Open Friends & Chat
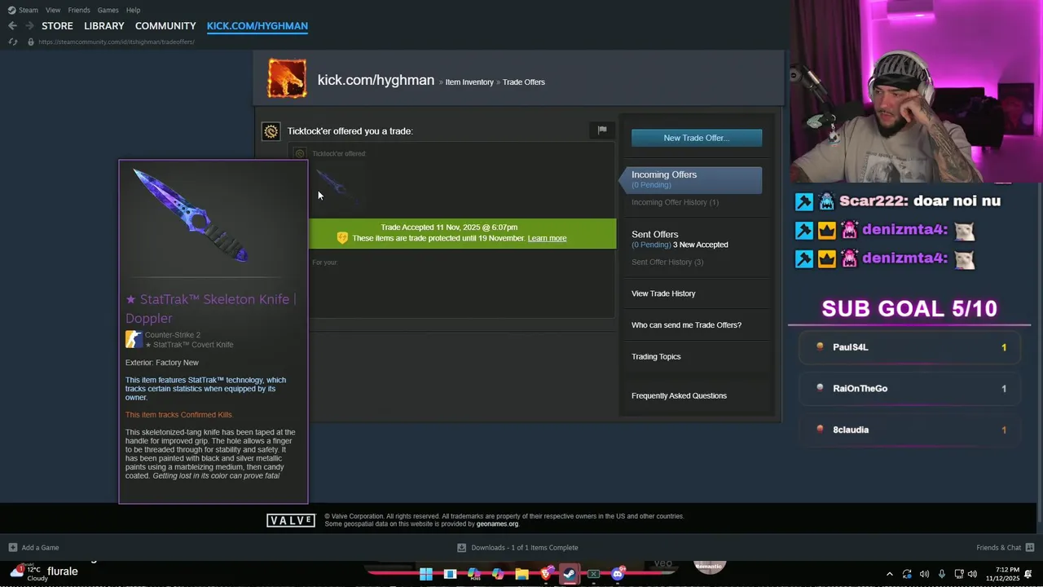This screenshot has height=587, width=1043. pos(1005,548)
